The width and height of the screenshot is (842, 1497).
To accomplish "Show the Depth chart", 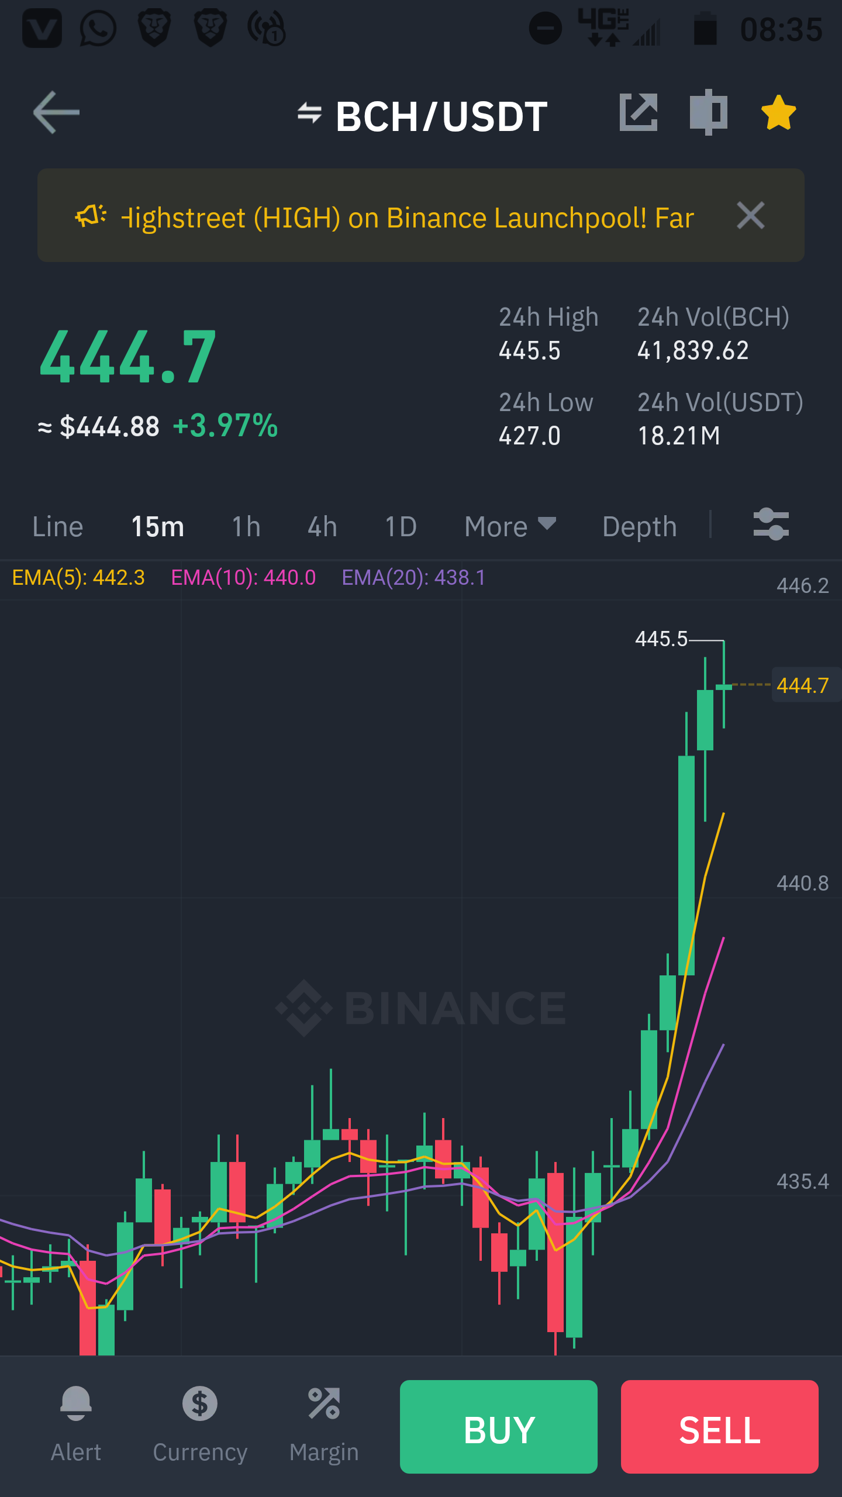I will coord(640,526).
